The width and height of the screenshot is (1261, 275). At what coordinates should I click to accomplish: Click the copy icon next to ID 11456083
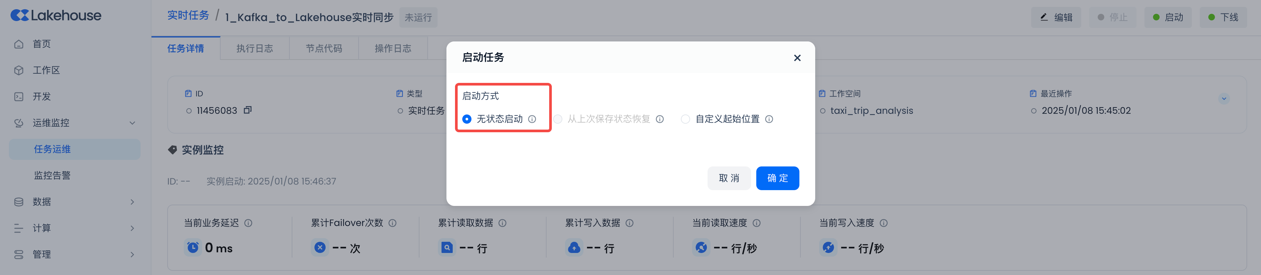(x=248, y=110)
